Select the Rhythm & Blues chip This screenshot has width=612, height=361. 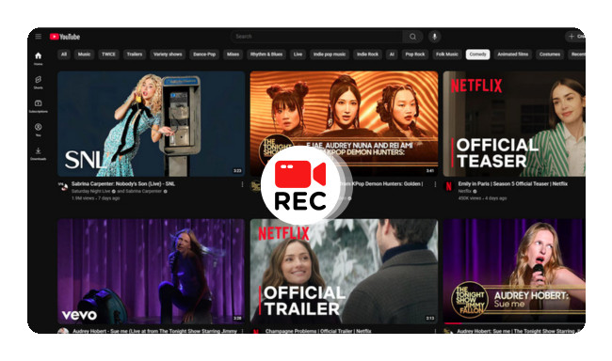(266, 55)
